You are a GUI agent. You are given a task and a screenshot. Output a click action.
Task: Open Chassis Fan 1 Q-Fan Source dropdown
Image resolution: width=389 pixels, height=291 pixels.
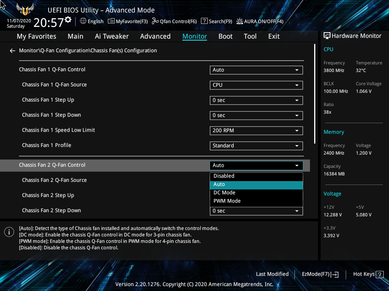click(x=256, y=85)
